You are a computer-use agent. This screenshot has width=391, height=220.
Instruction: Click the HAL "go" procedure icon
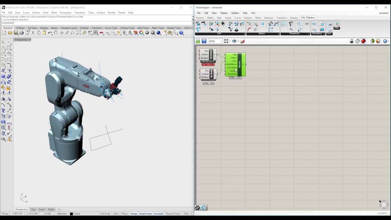[x=307, y=24]
